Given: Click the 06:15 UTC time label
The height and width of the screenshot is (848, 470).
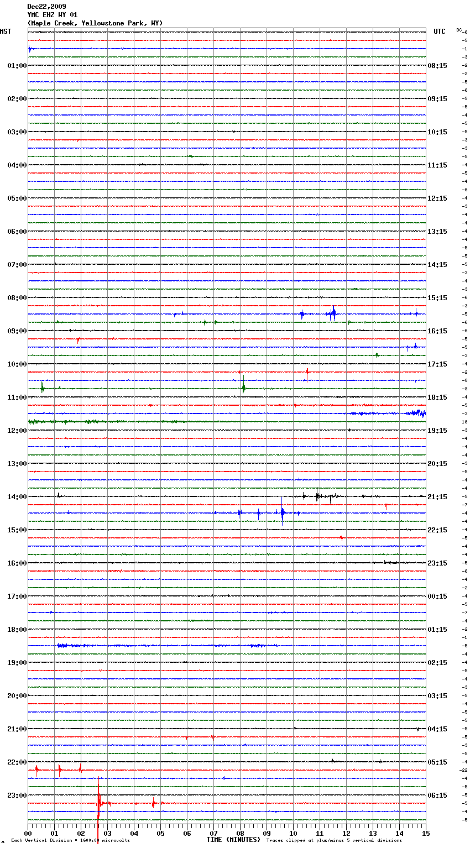Looking at the screenshot, I should pos(437,795).
